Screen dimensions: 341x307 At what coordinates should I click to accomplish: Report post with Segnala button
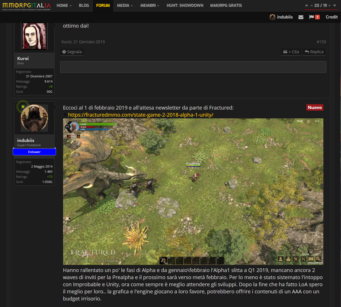(72, 52)
